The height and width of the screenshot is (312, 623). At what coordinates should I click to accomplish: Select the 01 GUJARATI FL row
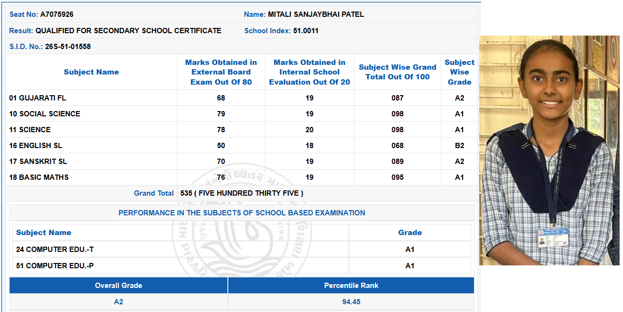(241, 98)
